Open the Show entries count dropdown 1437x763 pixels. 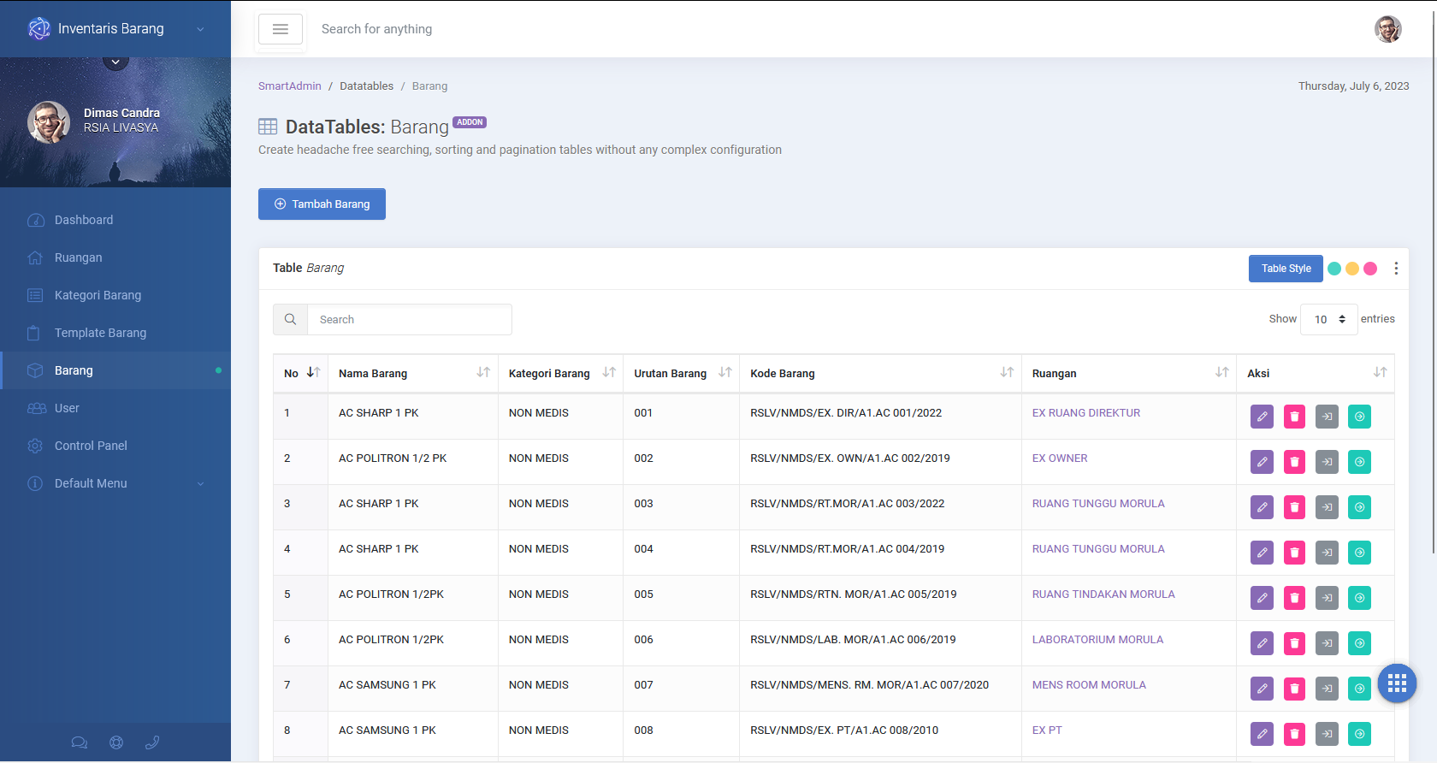1329,319
